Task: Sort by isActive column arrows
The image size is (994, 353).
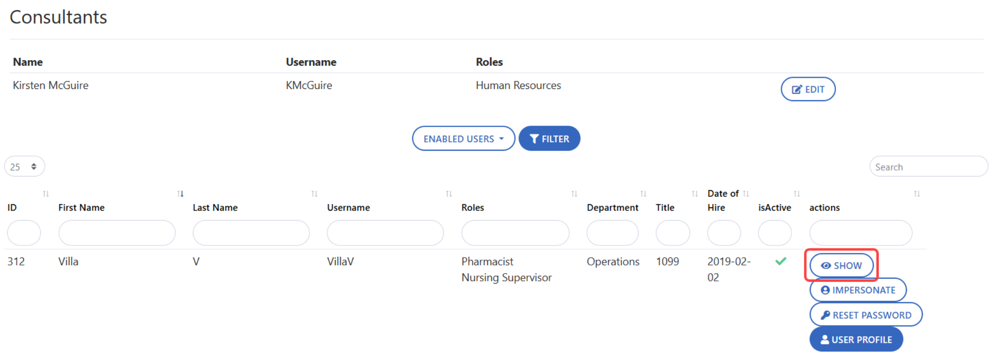Action: (797, 194)
